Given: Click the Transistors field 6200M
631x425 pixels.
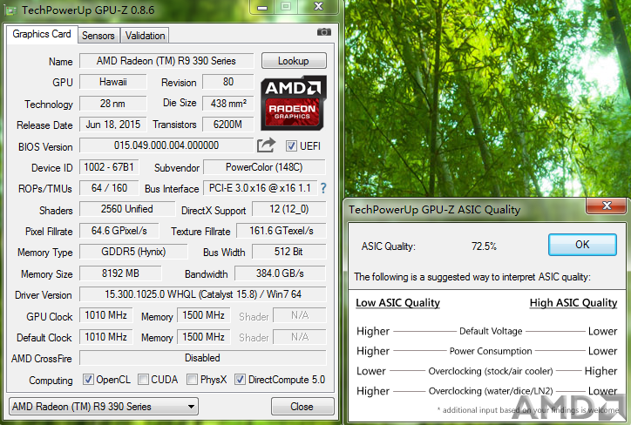Looking at the screenshot, I should [x=228, y=125].
